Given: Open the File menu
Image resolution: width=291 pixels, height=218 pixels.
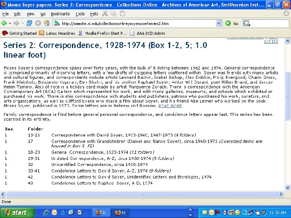Looking at the screenshot, I should [x=5, y=14].
